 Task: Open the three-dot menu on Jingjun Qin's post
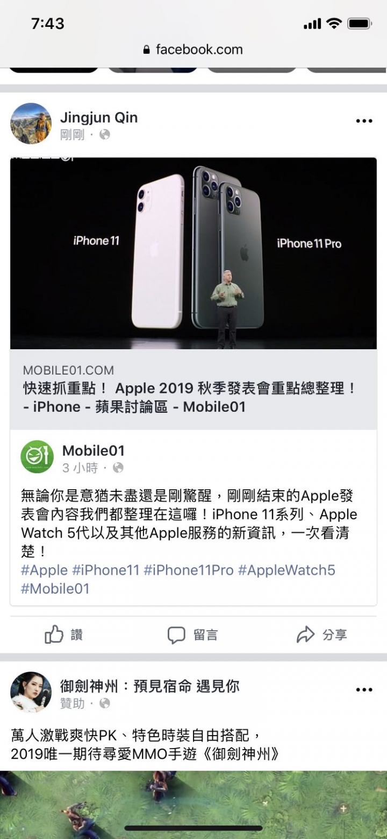364,121
